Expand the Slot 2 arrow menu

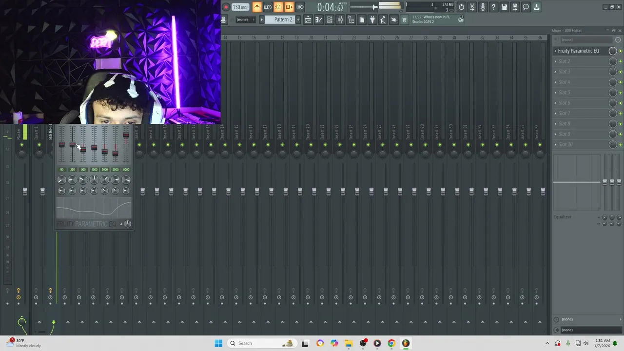point(555,61)
